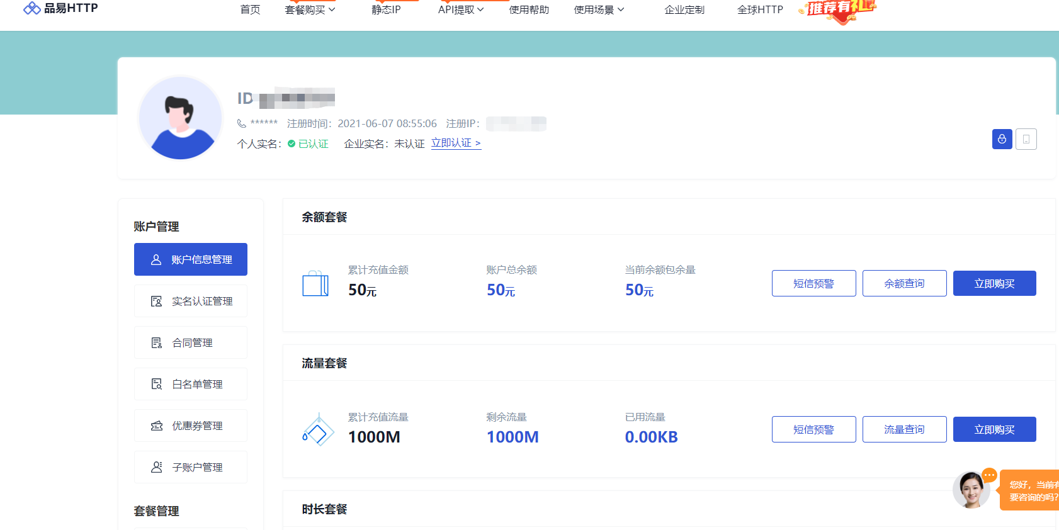Click the user avatar picture
Viewport: 1059px width, 530px height.
[x=181, y=118]
